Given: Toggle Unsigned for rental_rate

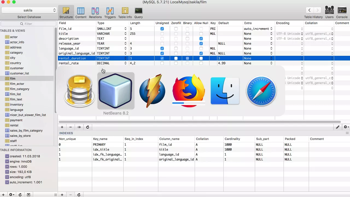Looking at the screenshot, I should 162,63.
